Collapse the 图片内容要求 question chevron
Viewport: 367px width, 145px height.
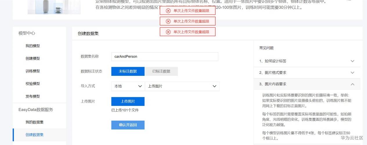point(352,84)
